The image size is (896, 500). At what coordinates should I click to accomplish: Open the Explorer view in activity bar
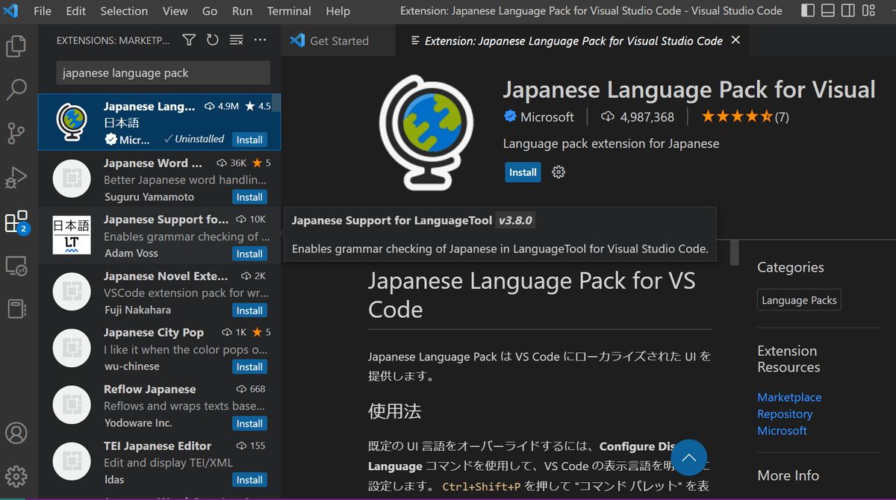[16, 46]
